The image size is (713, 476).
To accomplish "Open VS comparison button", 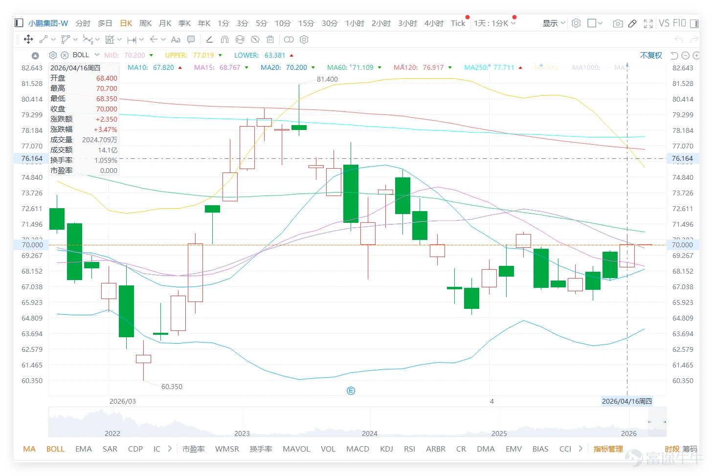I will point(664,23).
